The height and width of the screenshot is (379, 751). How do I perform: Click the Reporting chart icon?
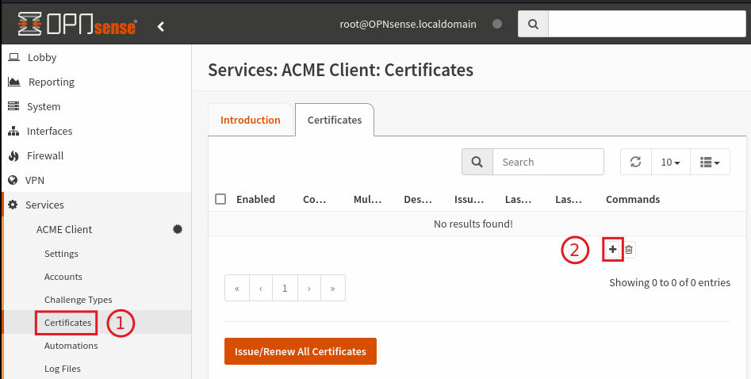coord(14,82)
